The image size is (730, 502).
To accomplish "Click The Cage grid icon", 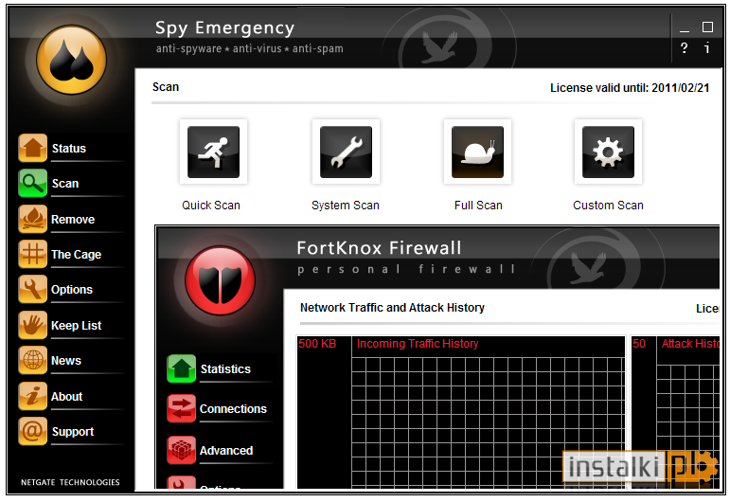I will click(32, 254).
